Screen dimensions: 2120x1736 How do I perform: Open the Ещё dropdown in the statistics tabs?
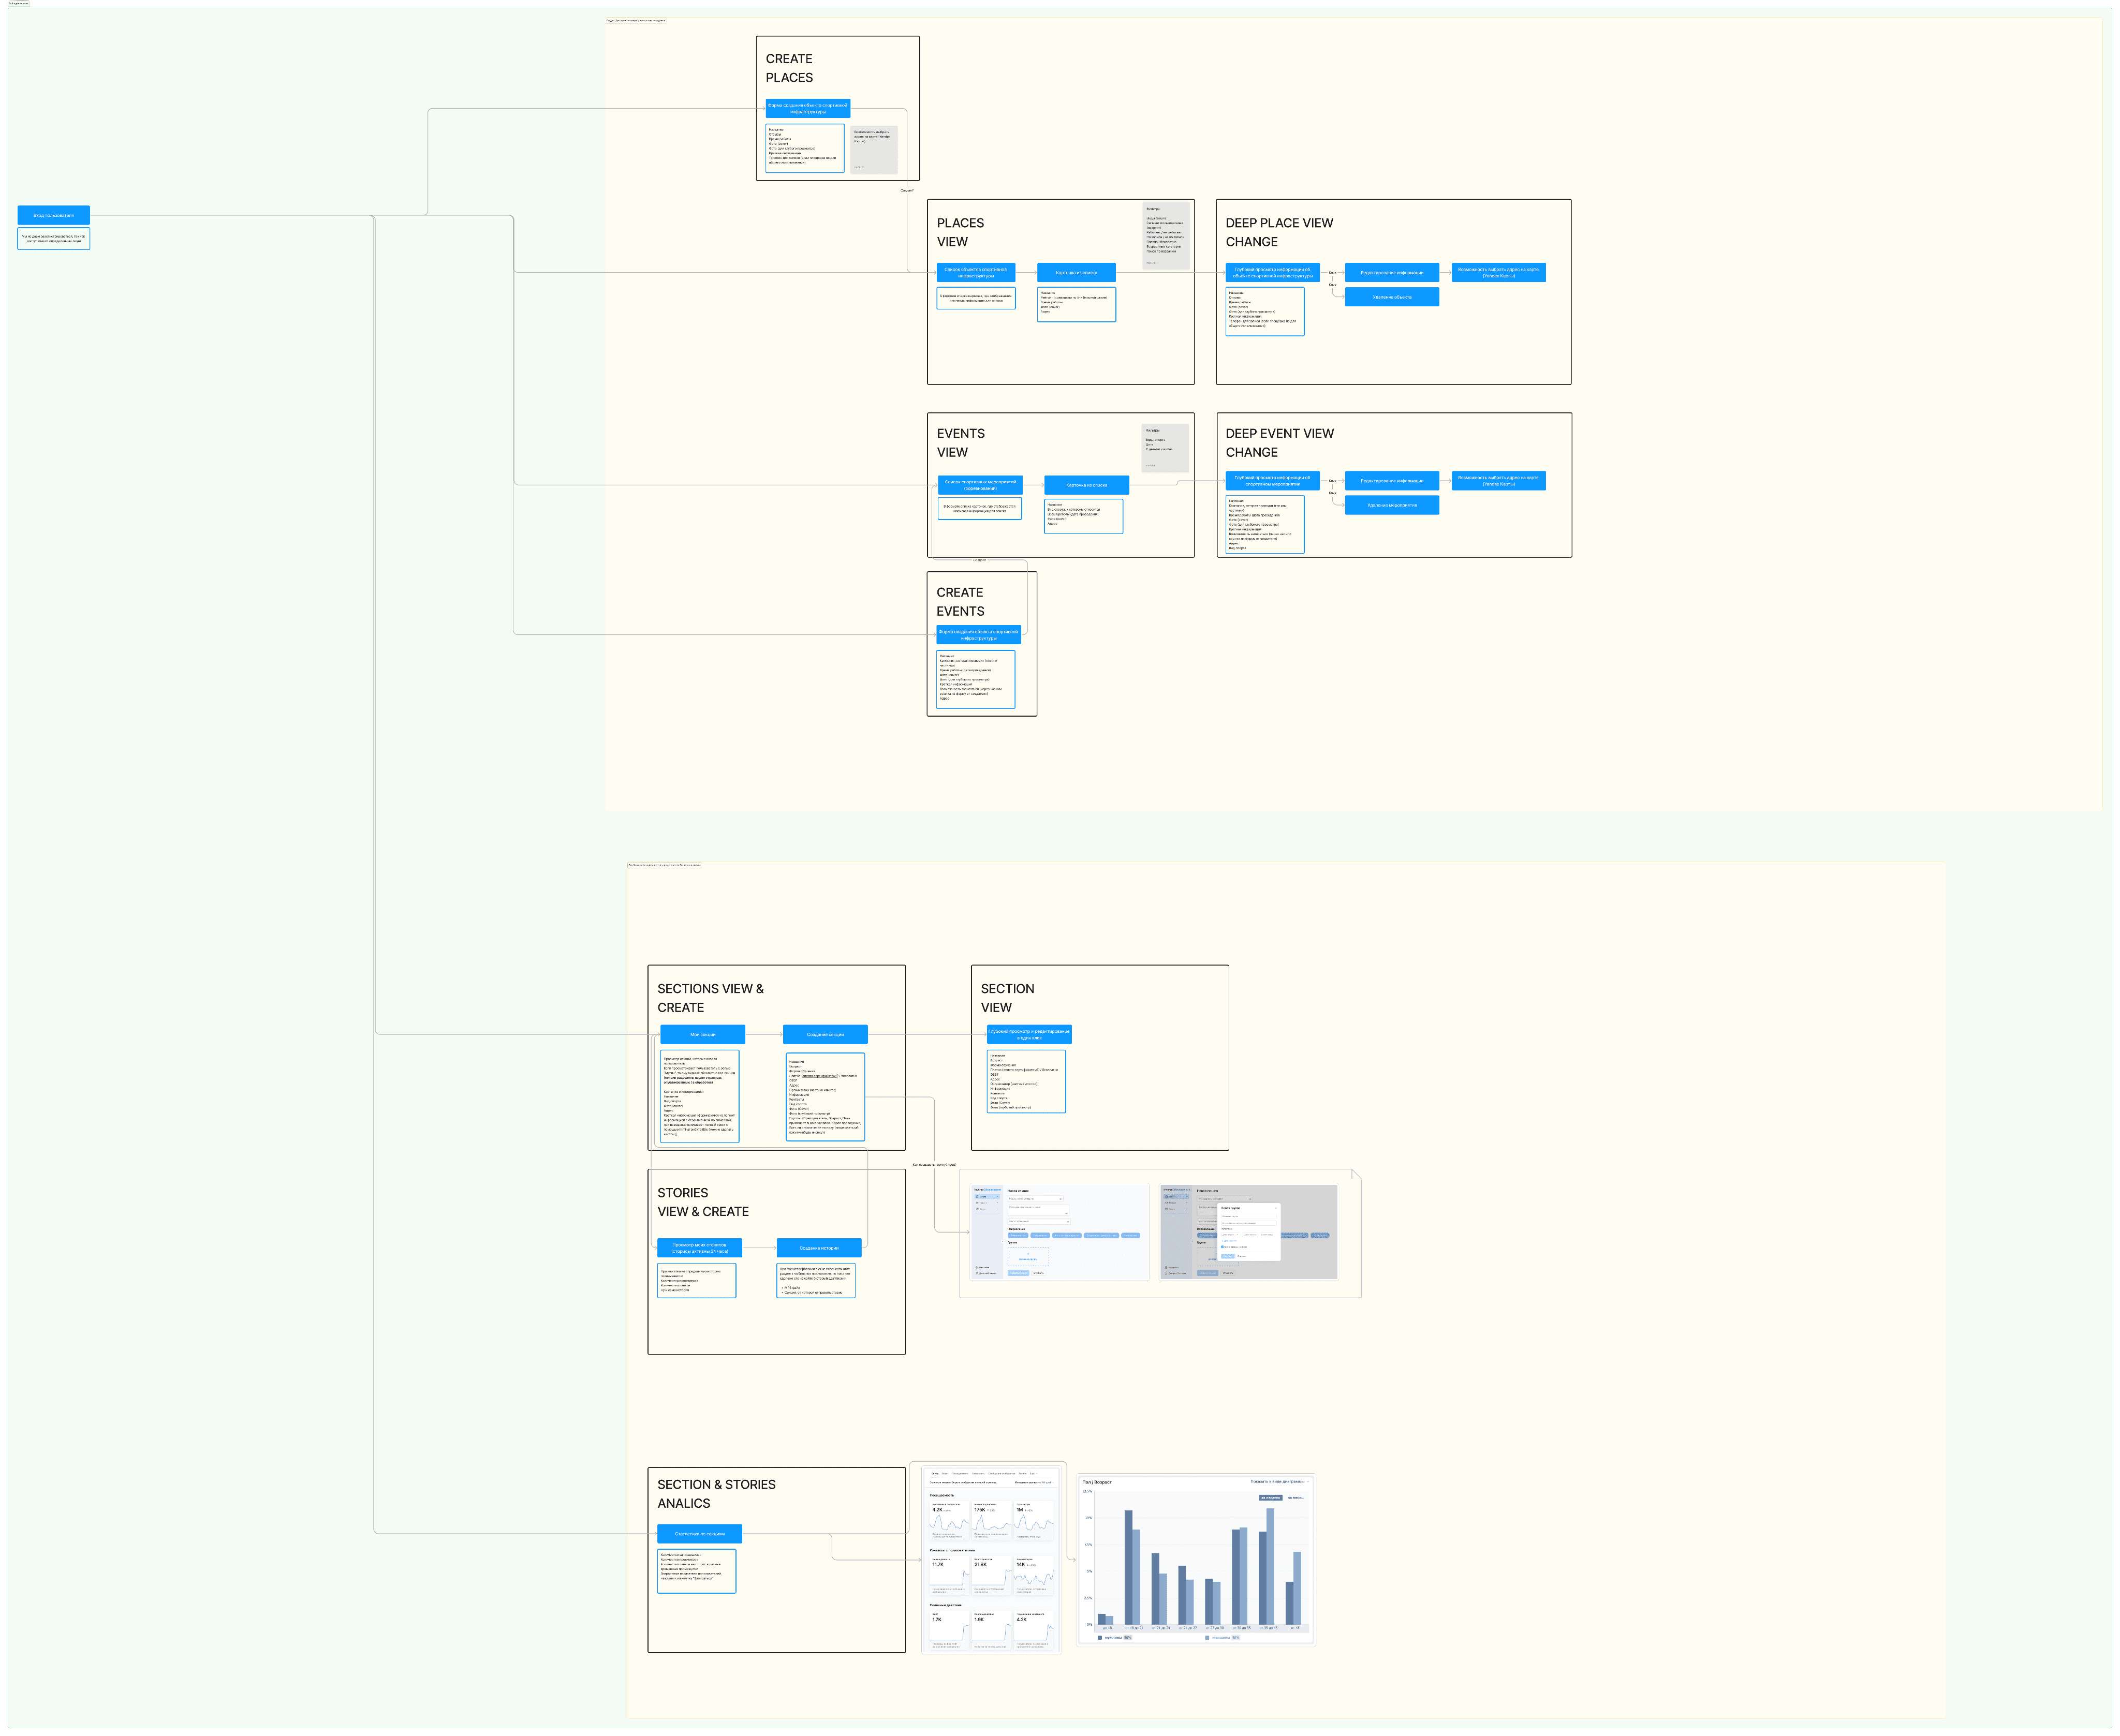(1033, 1474)
